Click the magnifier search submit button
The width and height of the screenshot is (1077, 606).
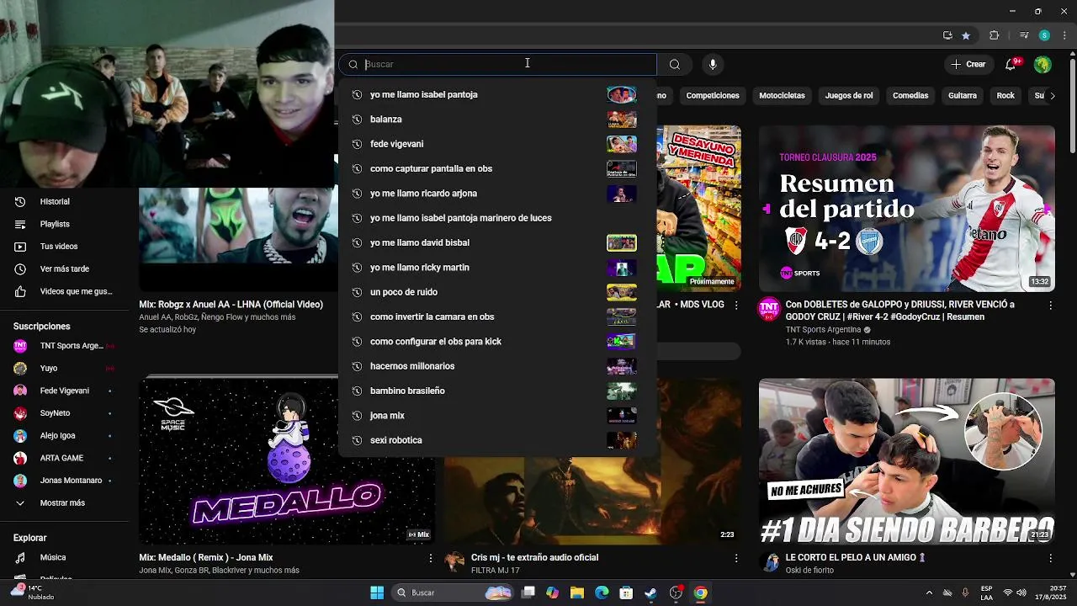[675, 64]
